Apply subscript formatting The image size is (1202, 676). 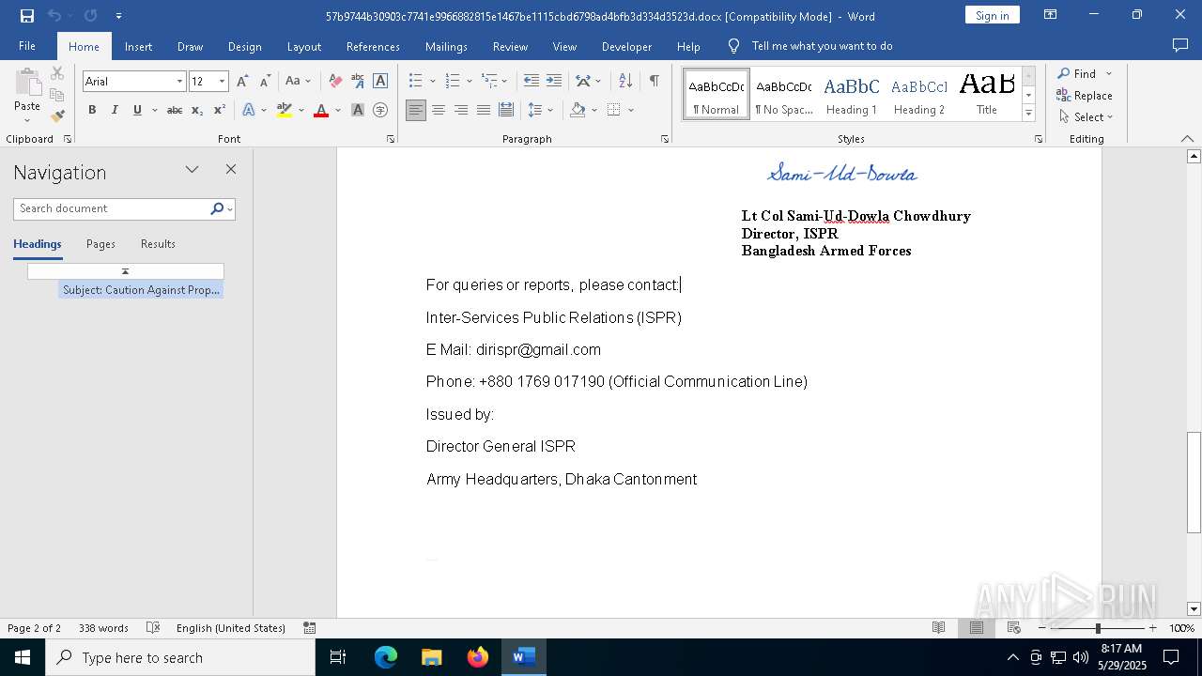197,110
